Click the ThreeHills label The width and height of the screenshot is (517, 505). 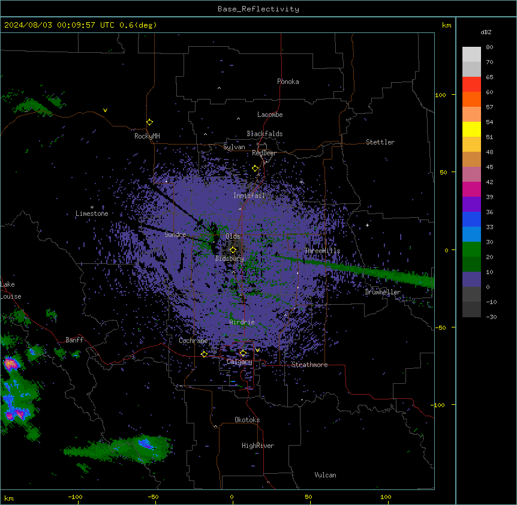(322, 251)
